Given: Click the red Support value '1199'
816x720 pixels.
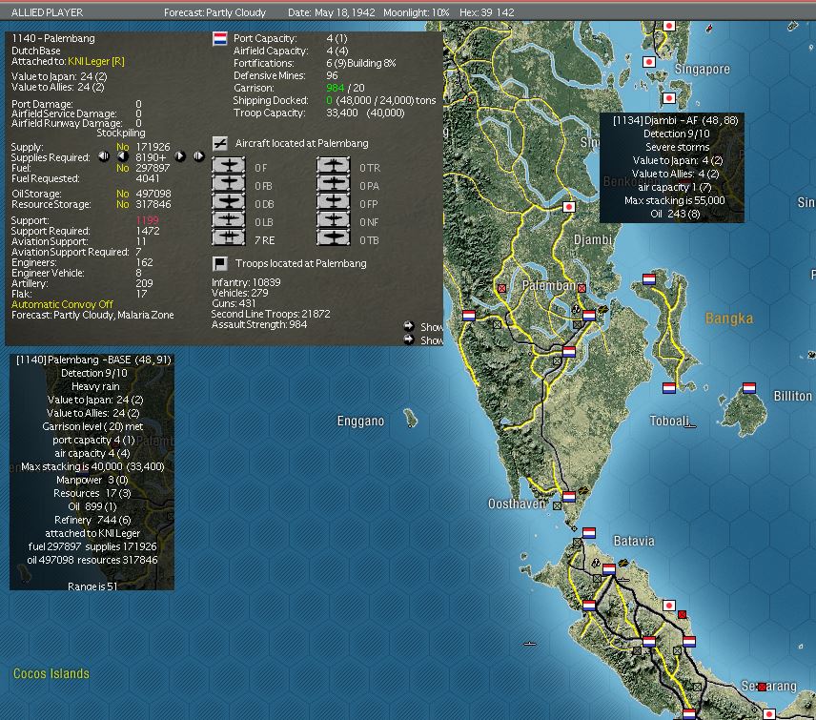Looking at the screenshot, I should click(x=147, y=220).
